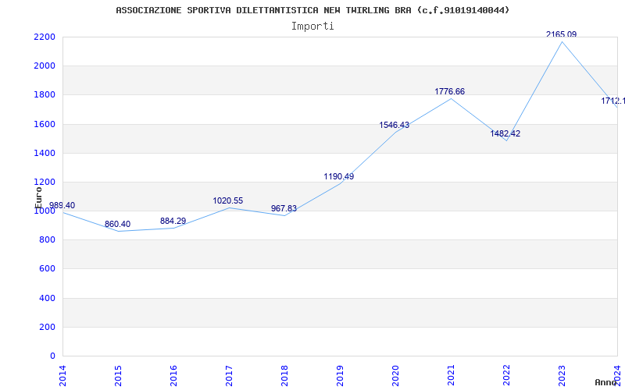The height and width of the screenshot is (390, 625).
Task: Click the data label 1020.55
Action: point(227,201)
